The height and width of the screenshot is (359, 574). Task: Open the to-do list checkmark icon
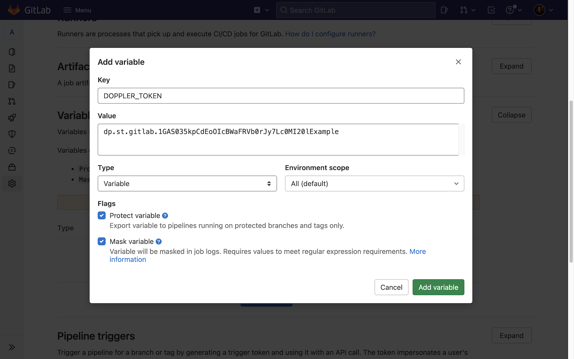click(x=491, y=10)
